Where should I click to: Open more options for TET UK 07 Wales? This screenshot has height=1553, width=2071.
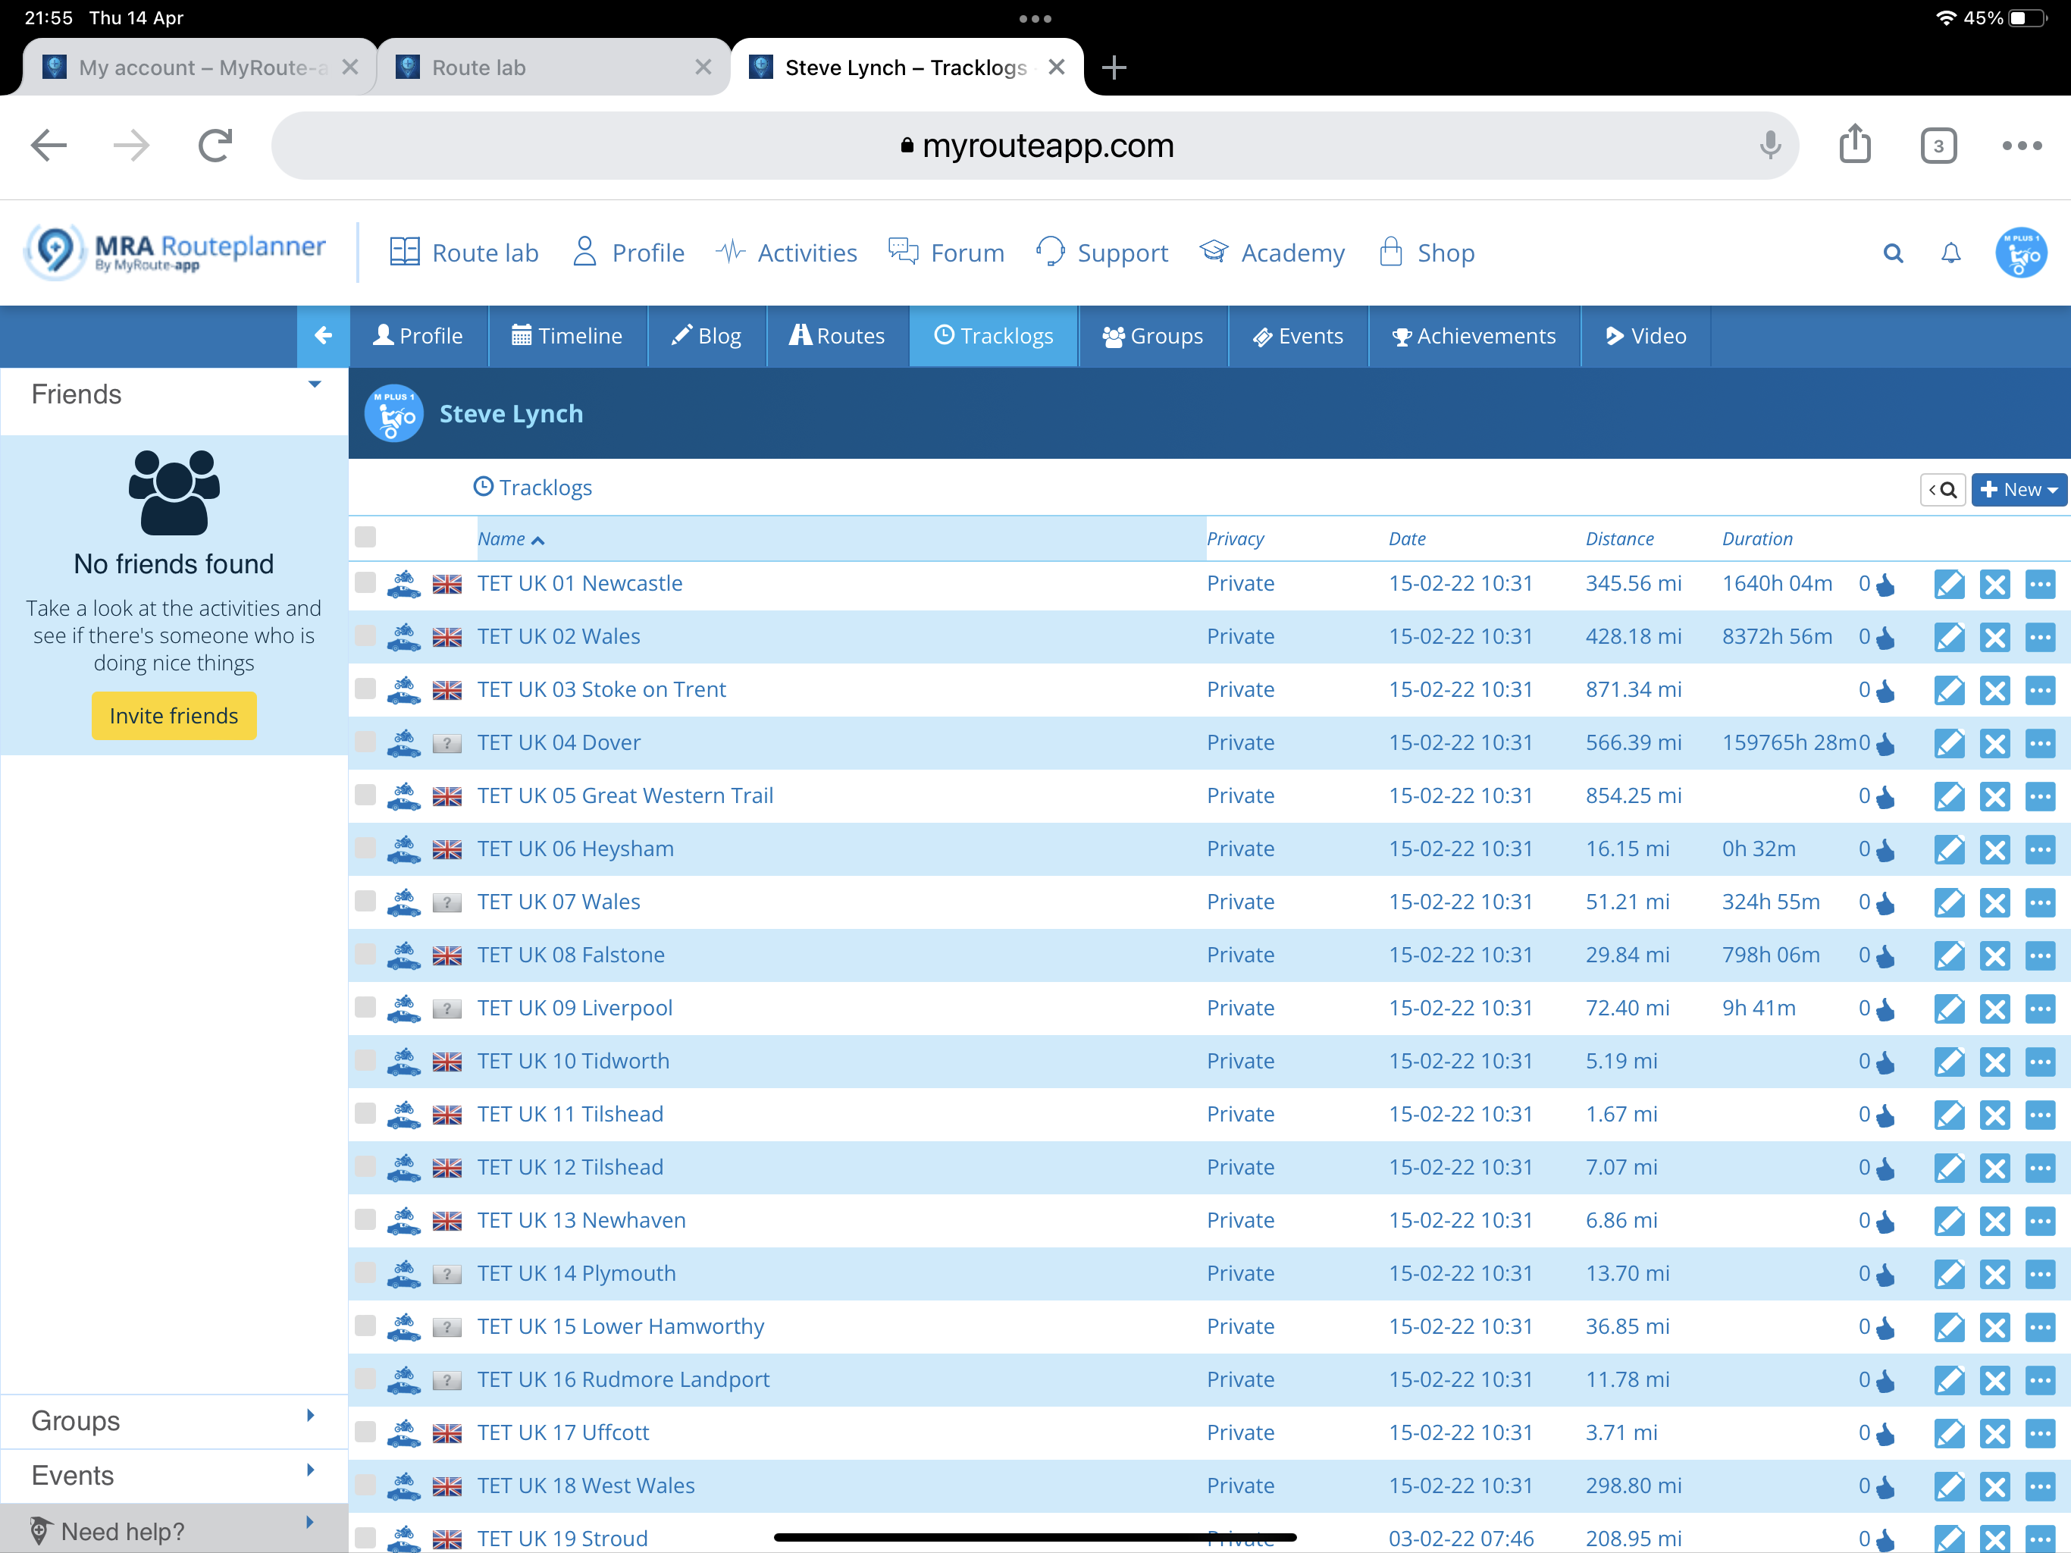tap(2040, 903)
